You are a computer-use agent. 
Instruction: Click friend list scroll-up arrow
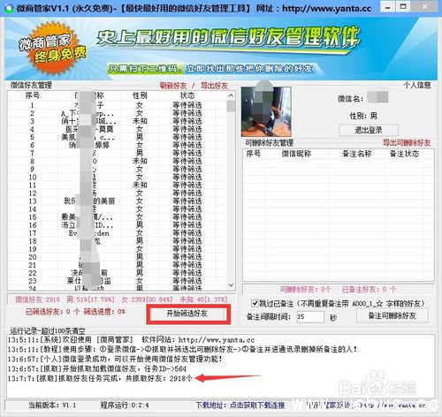[x=231, y=95]
